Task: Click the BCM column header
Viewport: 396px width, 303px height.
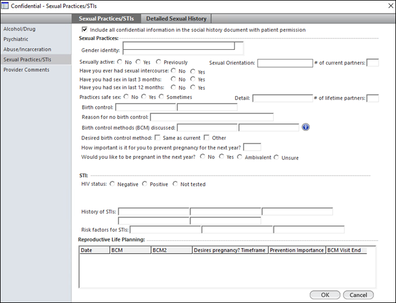Action: [x=131, y=250]
